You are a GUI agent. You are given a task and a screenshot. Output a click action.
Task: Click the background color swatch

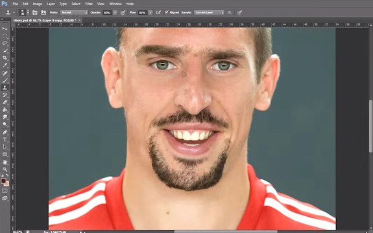click(x=6, y=184)
